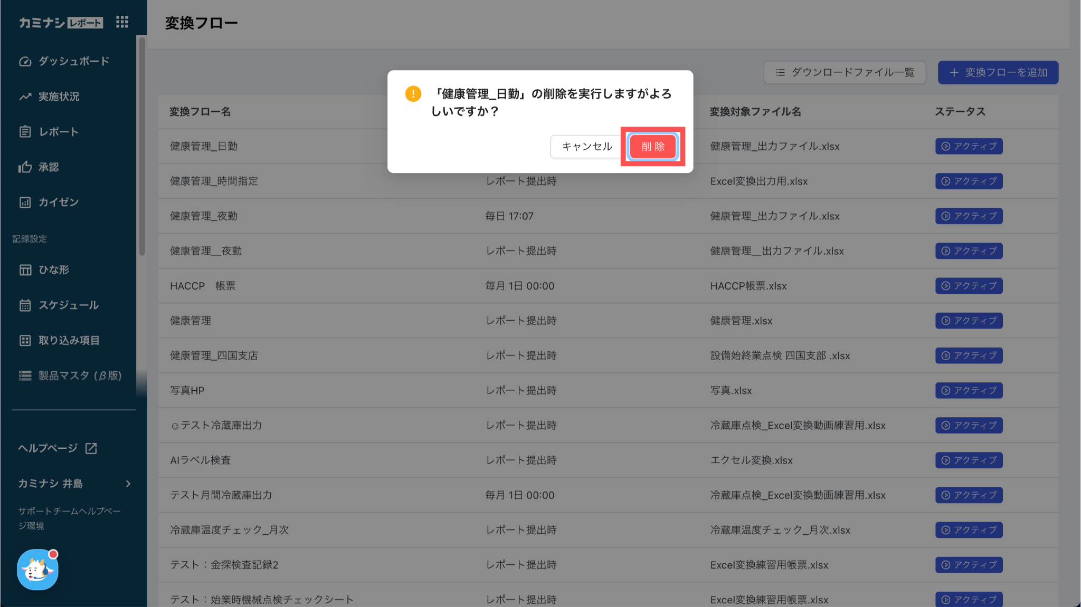Click the red 削除 confirm button
The height and width of the screenshot is (607, 1081).
(x=653, y=146)
